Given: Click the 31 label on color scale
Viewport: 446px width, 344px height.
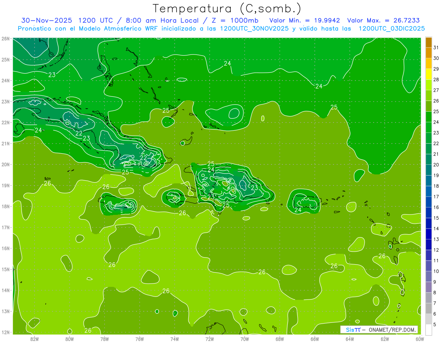Looking at the screenshot, I should click(x=436, y=47).
